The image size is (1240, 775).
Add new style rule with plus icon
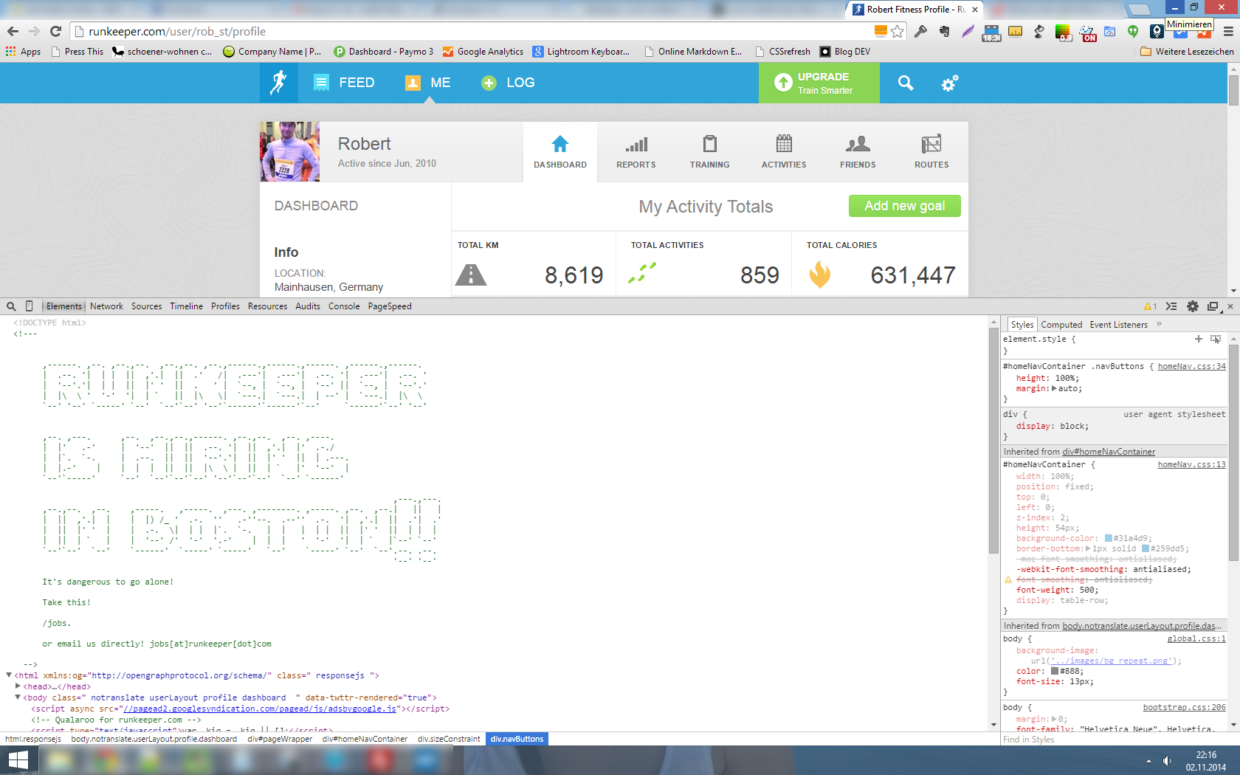(1199, 339)
